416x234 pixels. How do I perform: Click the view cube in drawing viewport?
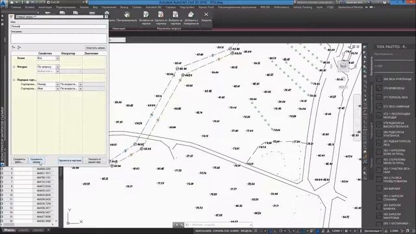pyautogui.click(x=343, y=66)
